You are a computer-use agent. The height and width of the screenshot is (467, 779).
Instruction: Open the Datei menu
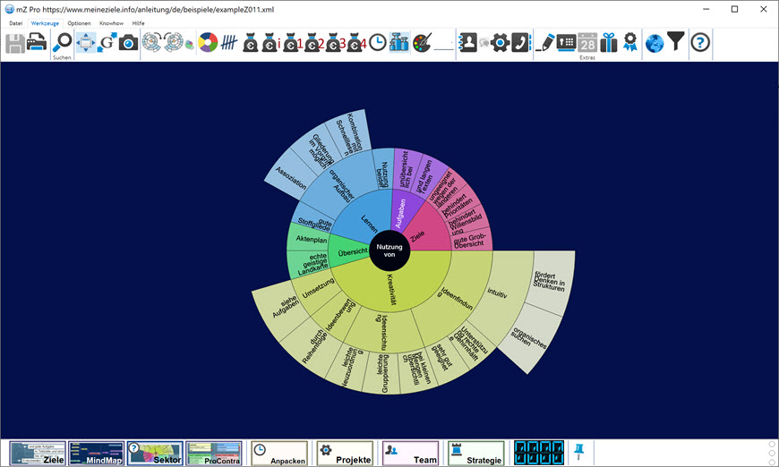(16, 22)
